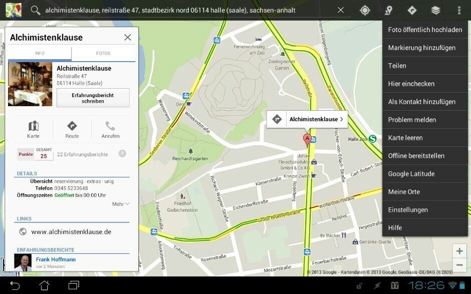The width and height of the screenshot is (471, 294).
Task: Tap Frank Hoffmann's avatar photo
Action: [x=23, y=263]
